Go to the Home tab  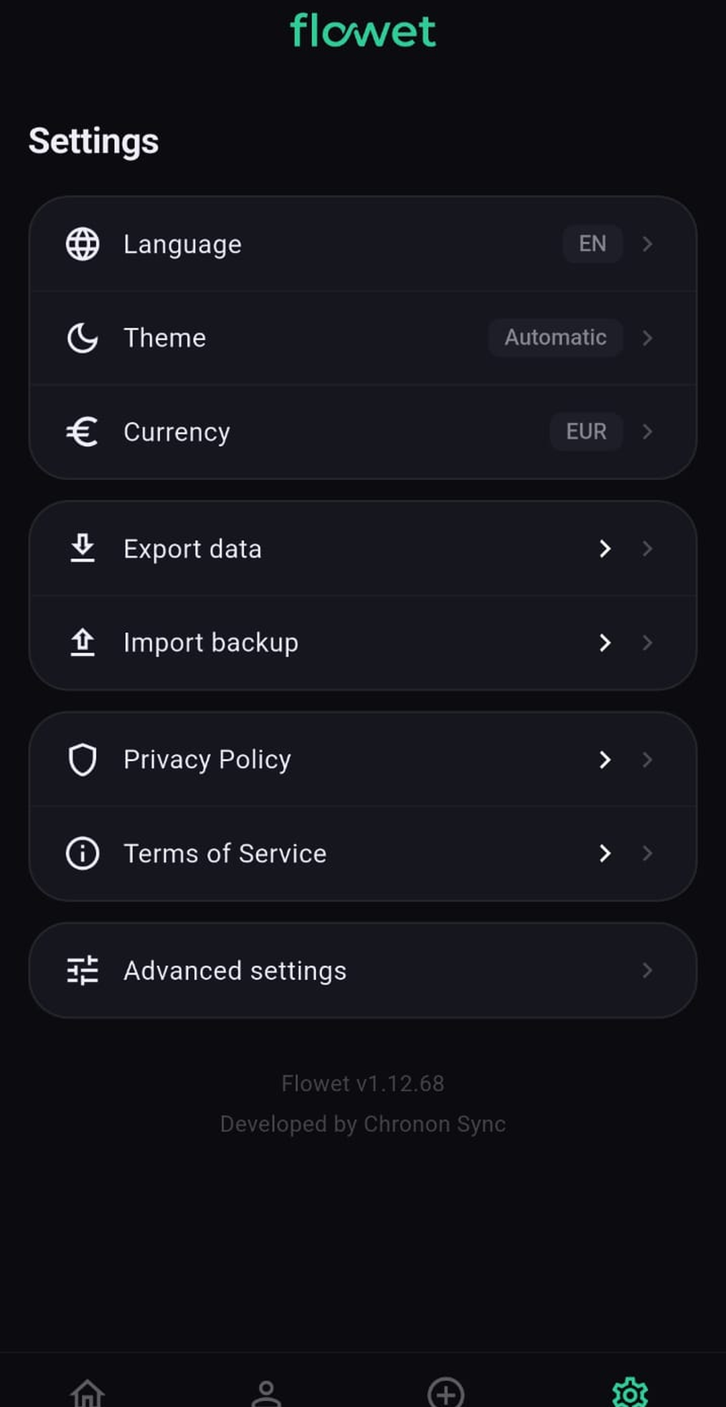point(88,1392)
